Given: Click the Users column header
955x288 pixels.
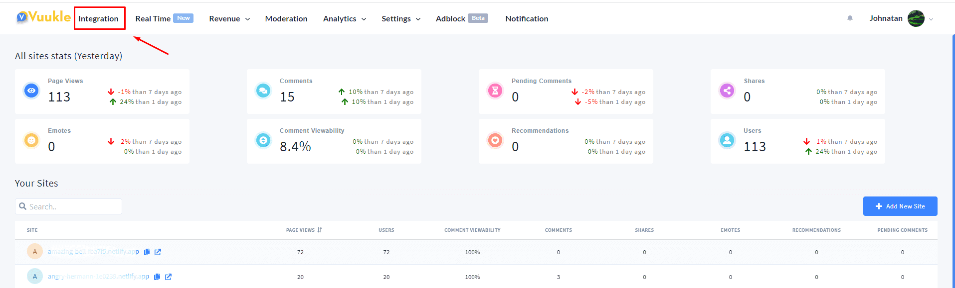Looking at the screenshot, I should point(386,230).
